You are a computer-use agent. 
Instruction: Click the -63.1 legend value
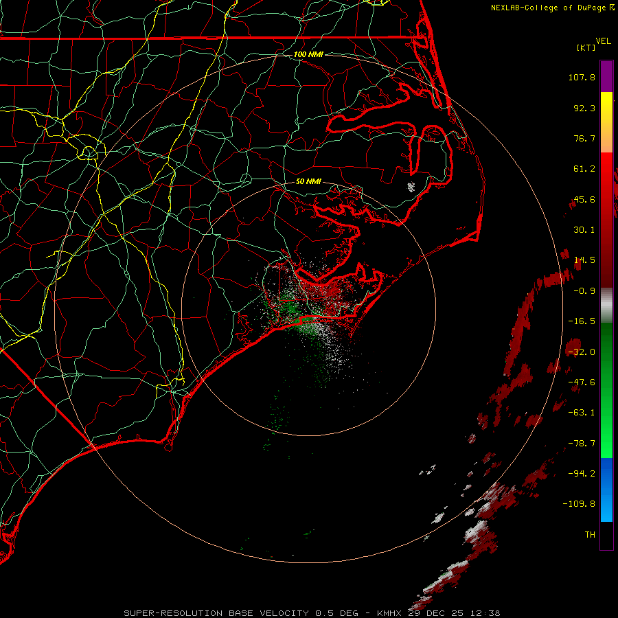tap(582, 413)
